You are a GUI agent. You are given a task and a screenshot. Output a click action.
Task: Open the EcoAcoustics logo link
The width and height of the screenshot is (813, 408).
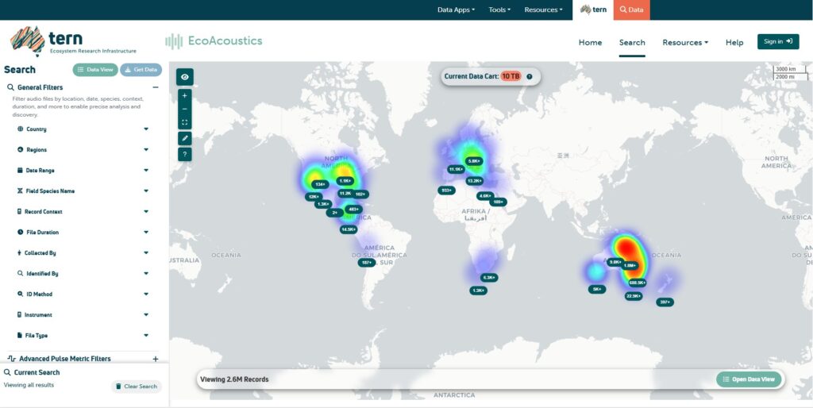click(214, 41)
